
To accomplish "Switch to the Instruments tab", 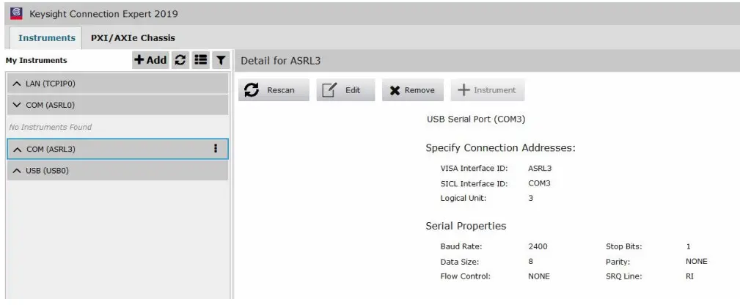I will tap(47, 37).
